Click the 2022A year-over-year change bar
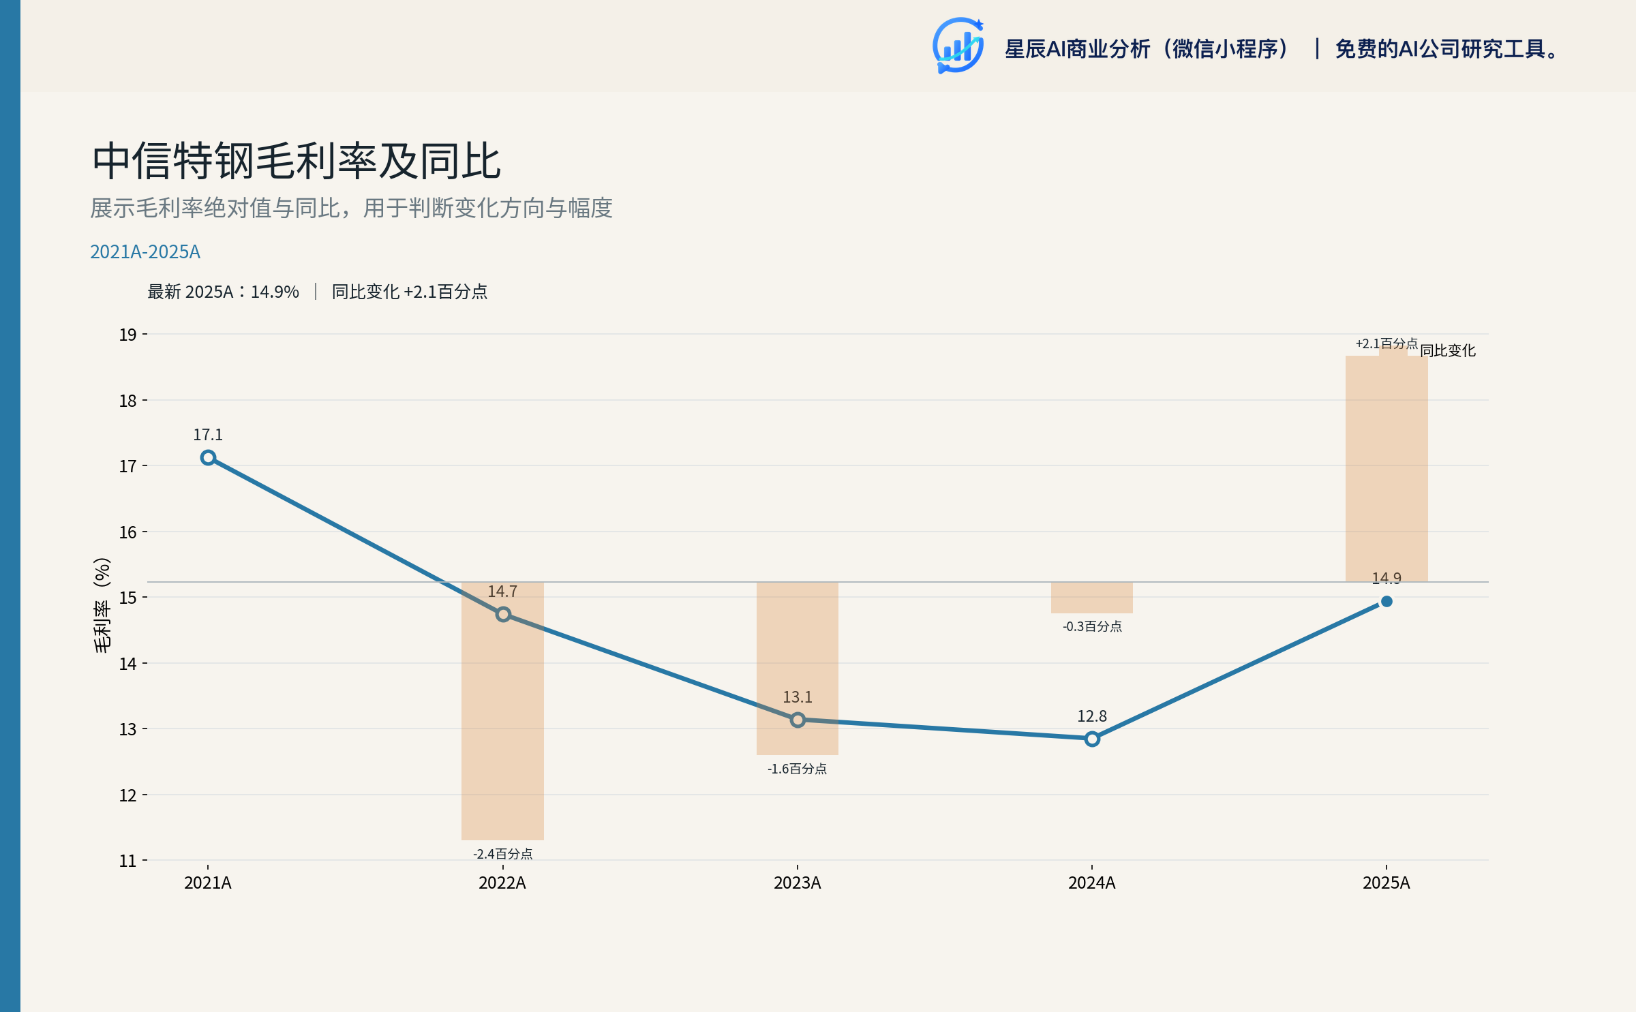The height and width of the screenshot is (1012, 1636). 502,711
